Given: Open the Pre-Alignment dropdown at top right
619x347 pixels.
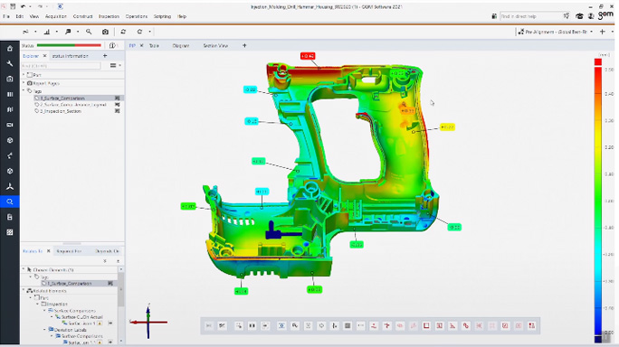Looking at the screenshot, I should [555, 32].
